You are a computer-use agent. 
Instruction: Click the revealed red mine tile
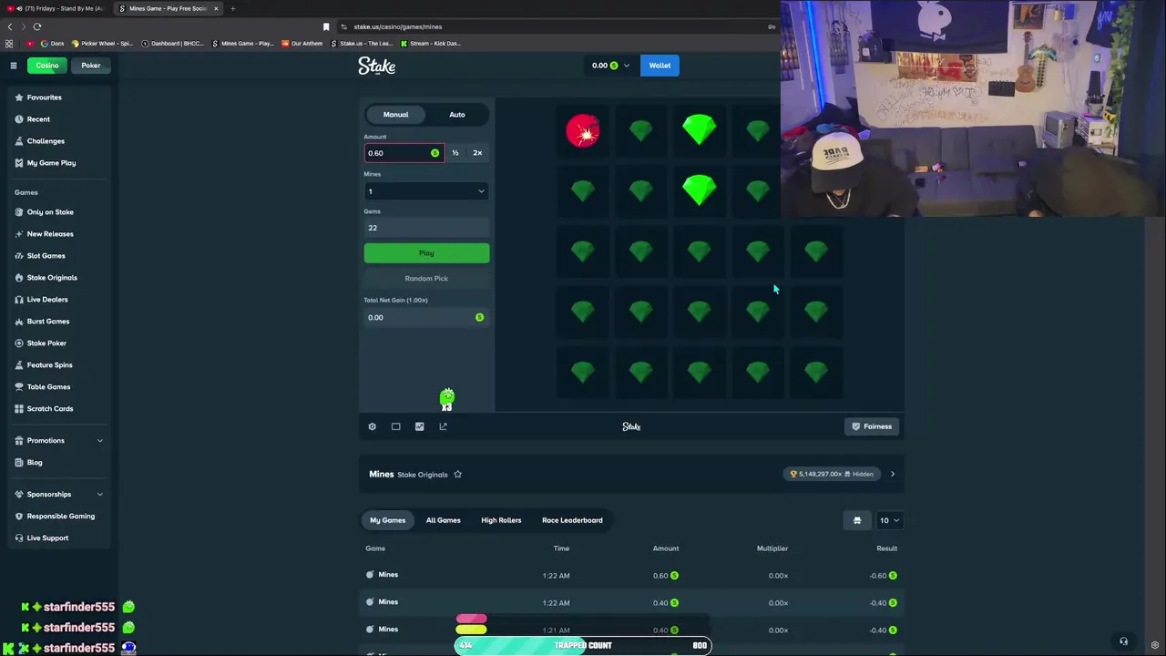click(x=583, y=131)
